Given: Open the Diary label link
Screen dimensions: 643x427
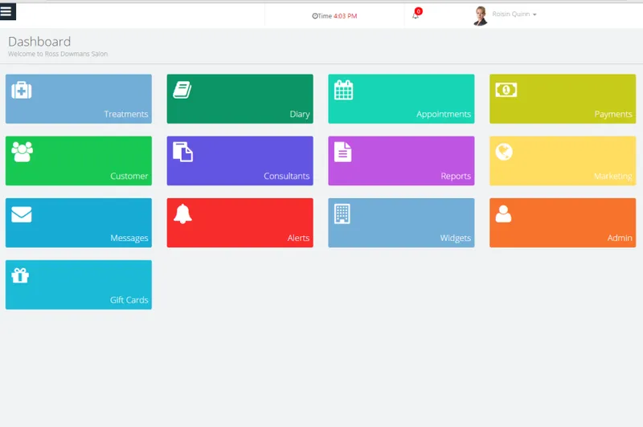Looking at the screenshot, I should [300, 114].
